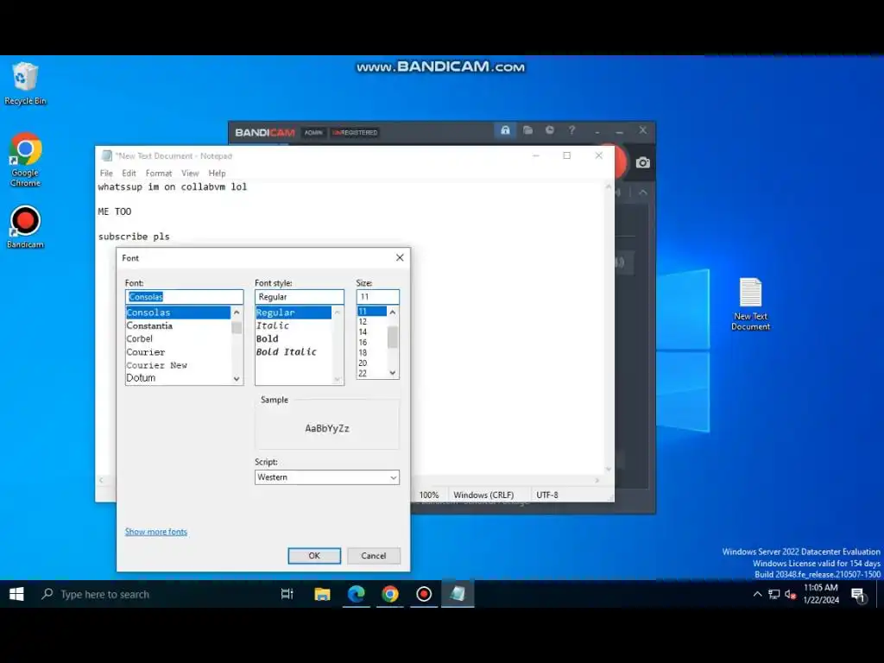This screenshot has height=663, width=884.
Task: Open the Notepad Format menu
Action: tap(159, 173)
